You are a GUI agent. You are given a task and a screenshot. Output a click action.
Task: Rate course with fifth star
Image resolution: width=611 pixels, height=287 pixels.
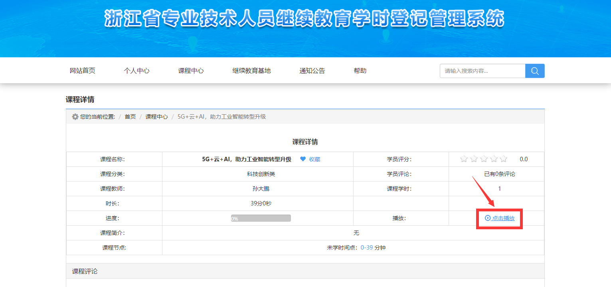[x=504, y=159]
